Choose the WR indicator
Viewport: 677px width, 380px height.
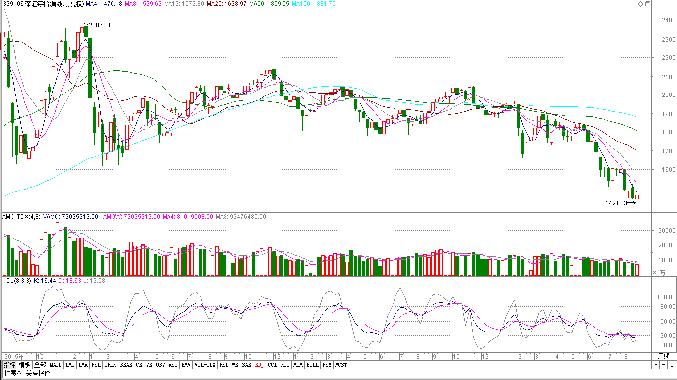tap(235, 365)
